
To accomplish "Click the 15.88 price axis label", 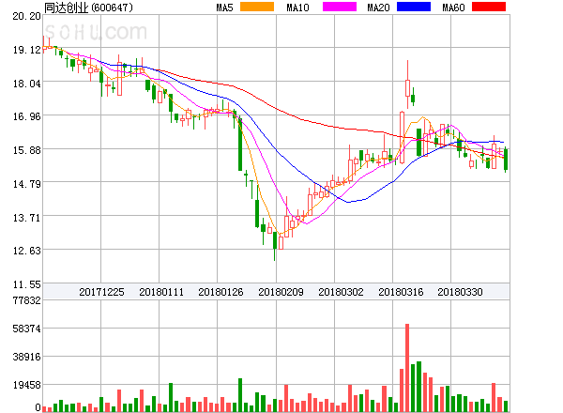I will [x=26, y=150].
